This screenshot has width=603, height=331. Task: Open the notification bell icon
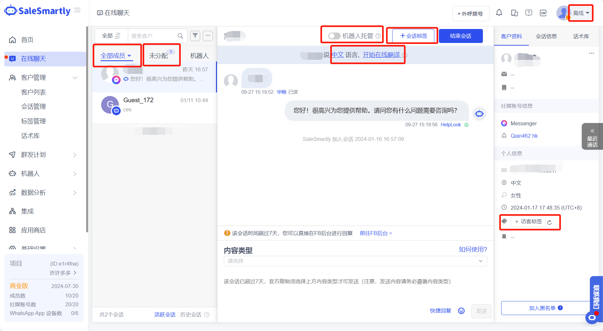coord(499,13)
